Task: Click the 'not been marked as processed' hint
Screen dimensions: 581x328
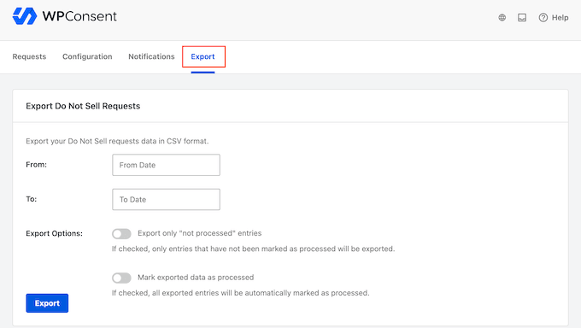Action: [x=254, y=249]
